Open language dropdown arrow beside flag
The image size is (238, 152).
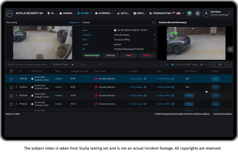click(x=183, y=13)
